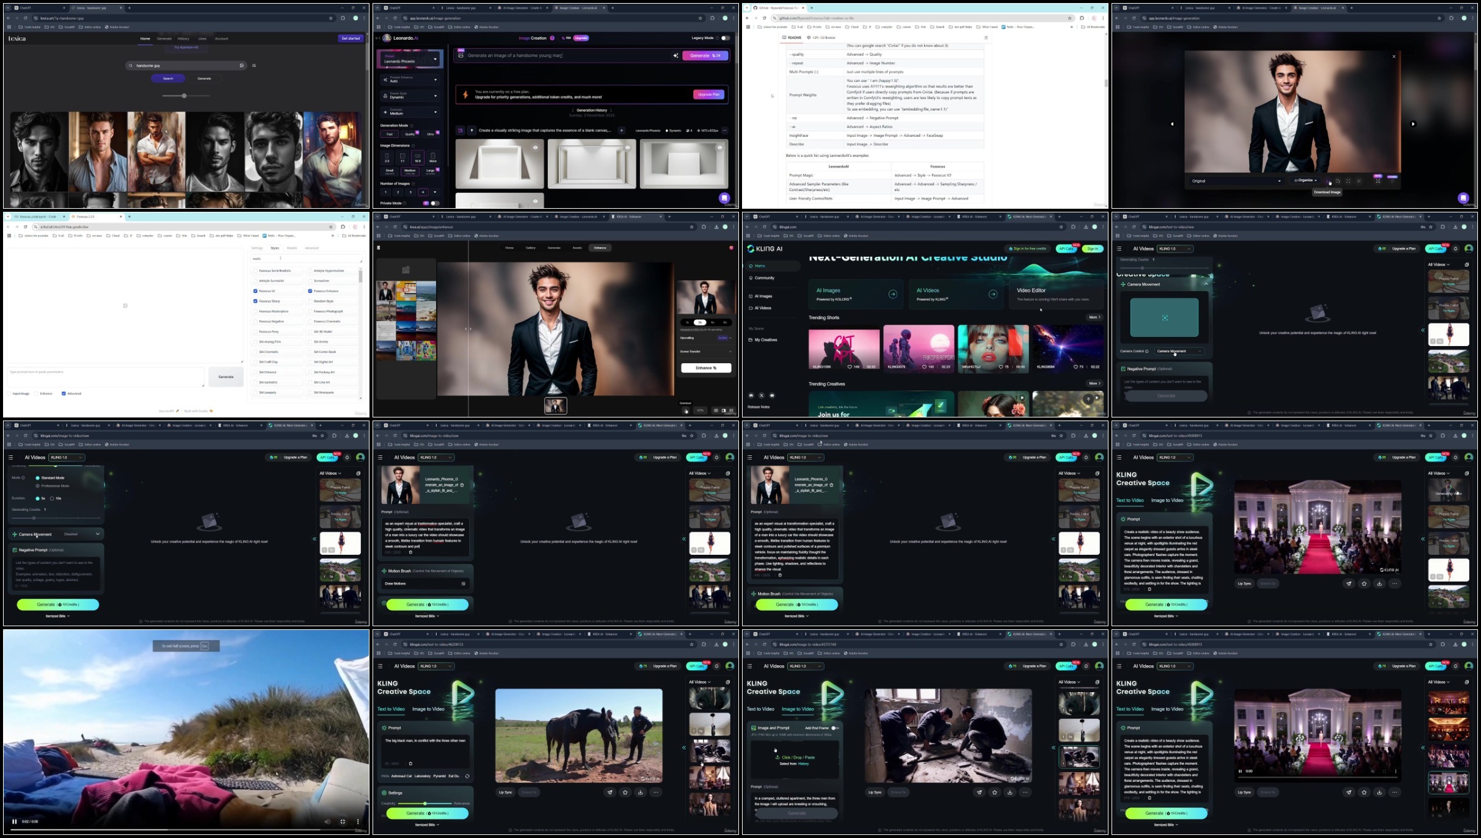The image size is (1481, 838).
Task: Click Download image icon in Leonardo's image preview
Action: pos(1327,181)
